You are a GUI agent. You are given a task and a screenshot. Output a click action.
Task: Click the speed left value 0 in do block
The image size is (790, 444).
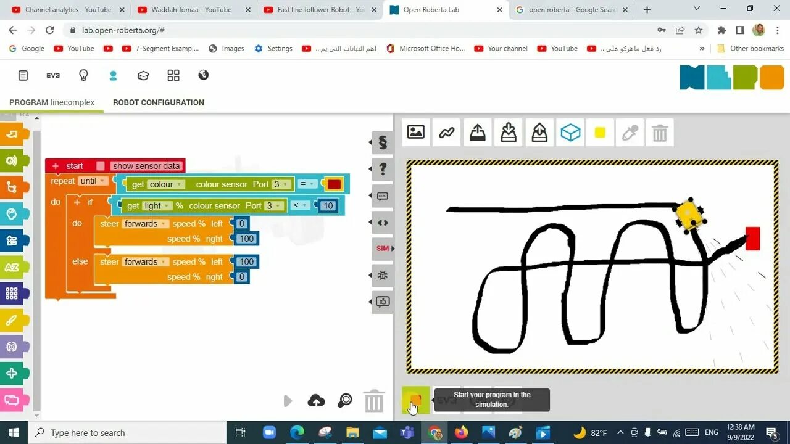[242, 224]
